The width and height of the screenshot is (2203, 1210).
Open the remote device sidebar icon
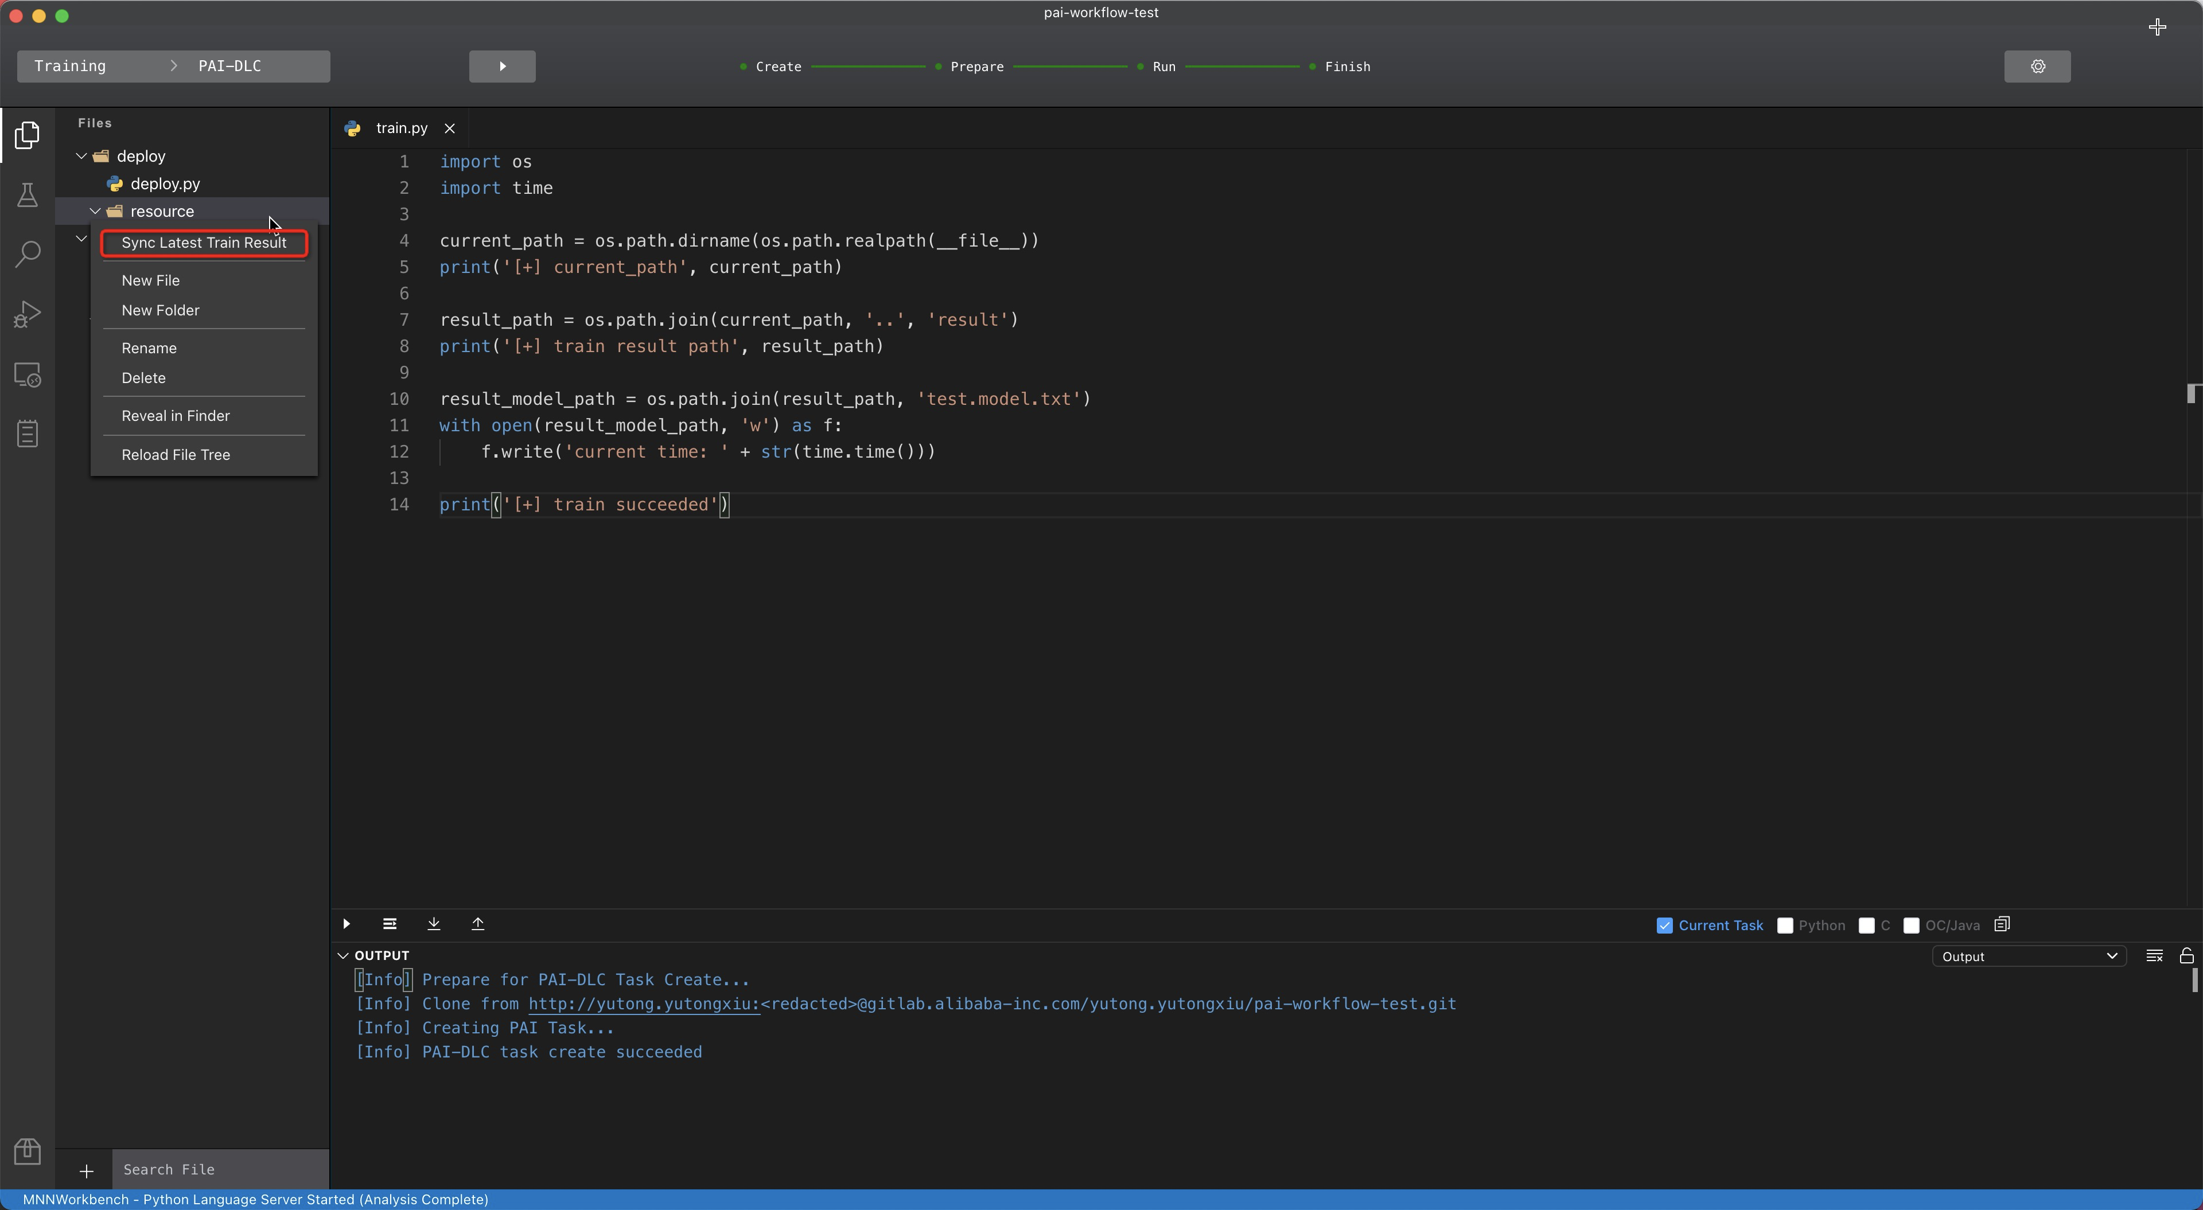coord(28,374)
